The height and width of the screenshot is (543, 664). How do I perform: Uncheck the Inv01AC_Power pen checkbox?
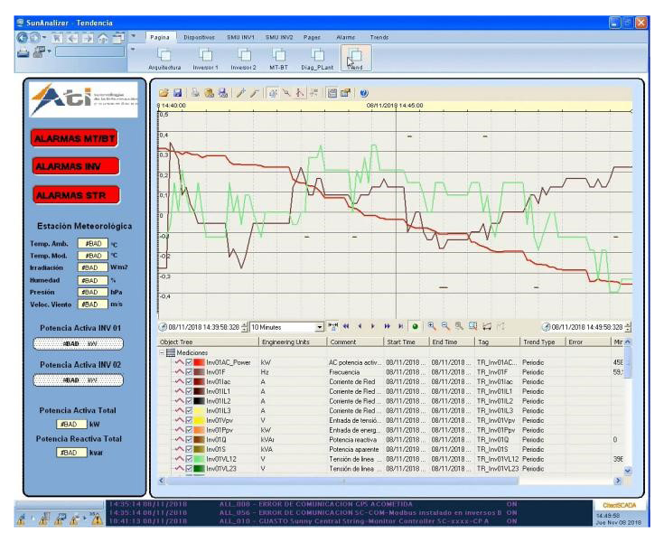[190, 362]
